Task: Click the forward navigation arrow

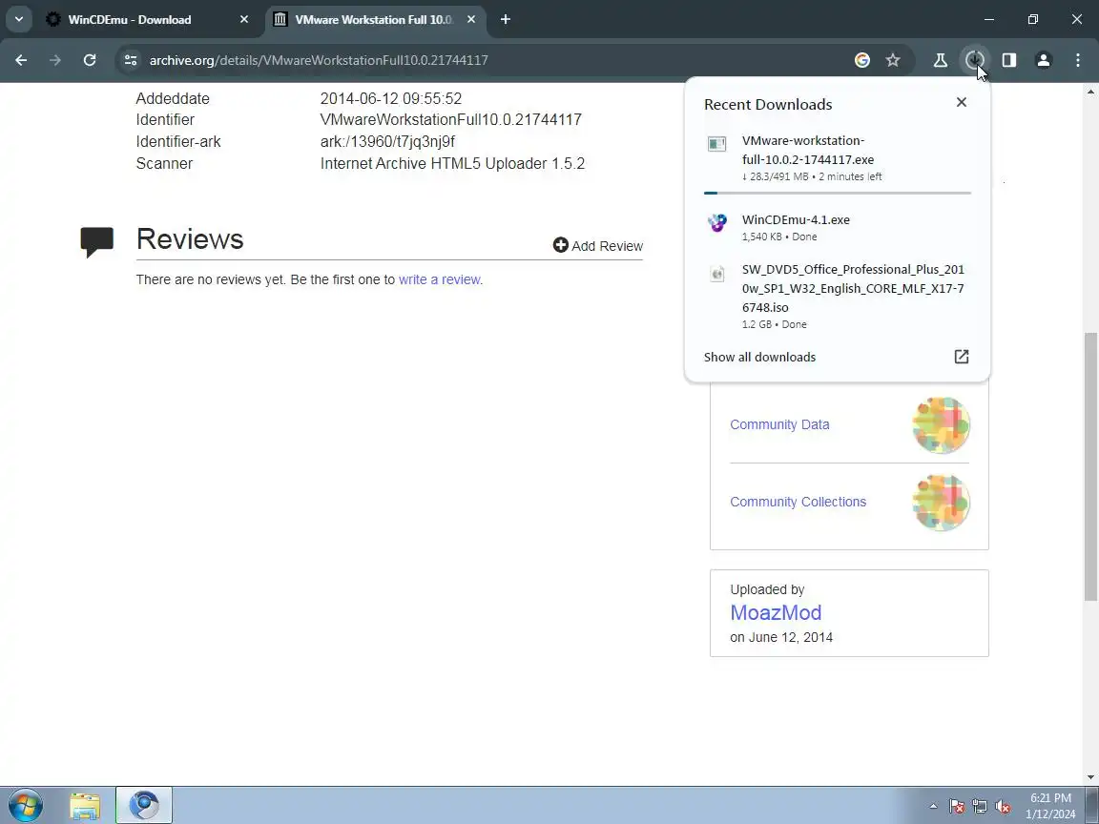Action: click(54, 60)
